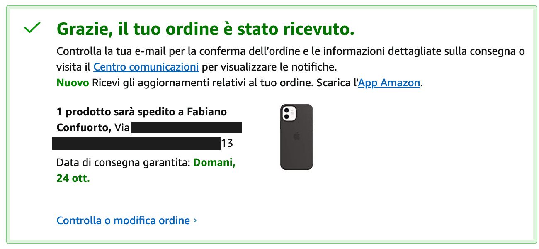
Task: Follow the App Amazon download link
Action: pos(389,83)
